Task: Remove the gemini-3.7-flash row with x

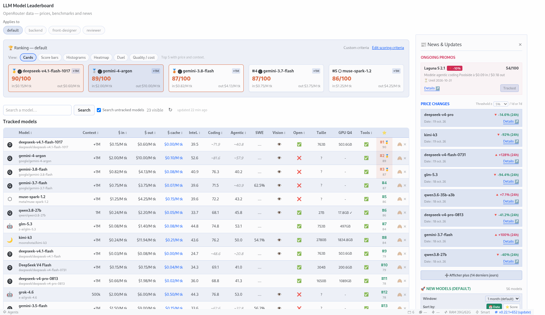Action: coord(405,185)
